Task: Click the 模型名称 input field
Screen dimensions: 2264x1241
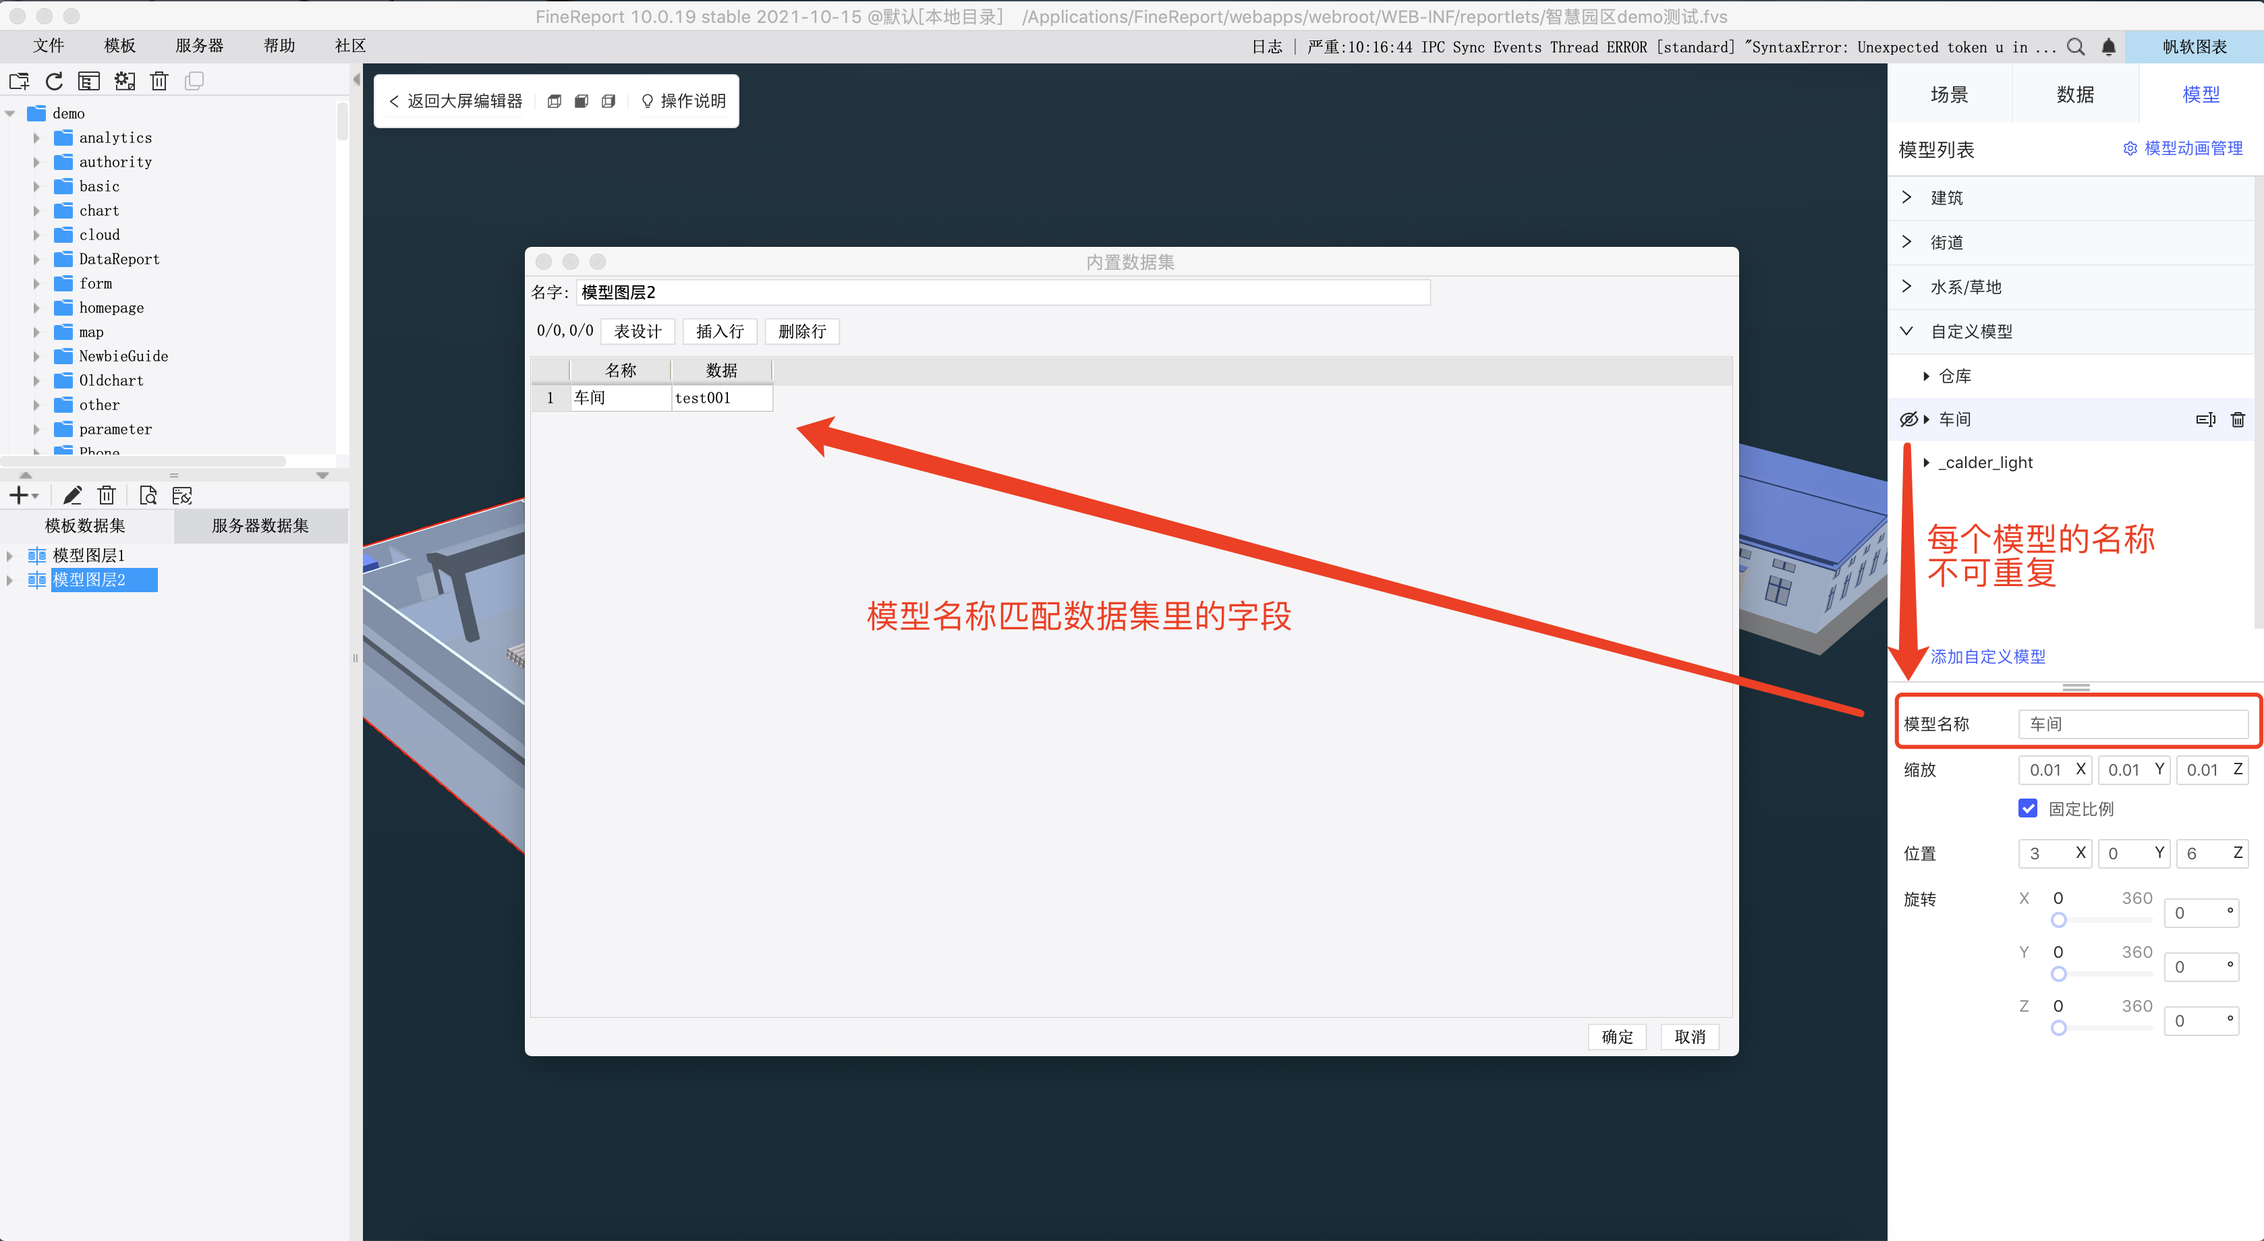Action: pyautogui.click(x=2132, y=723)
